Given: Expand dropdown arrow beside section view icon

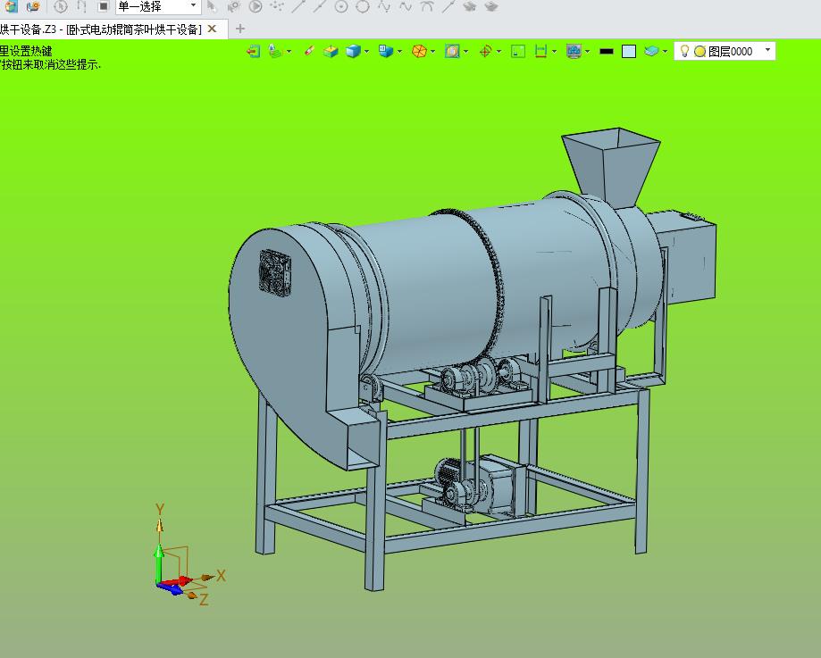Looking at the screenshot, I should click(x=466, y=51).
